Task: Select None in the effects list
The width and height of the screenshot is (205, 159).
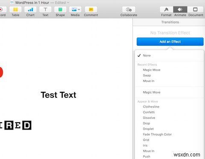Action: pyautogui.click(x=169, y=56)
